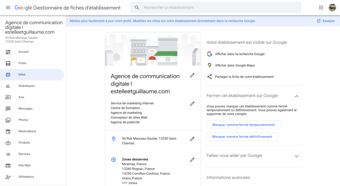340x186 pixels.
Task: Click 'Agence de publicité' category text
Action: click(x=125, y=122)
